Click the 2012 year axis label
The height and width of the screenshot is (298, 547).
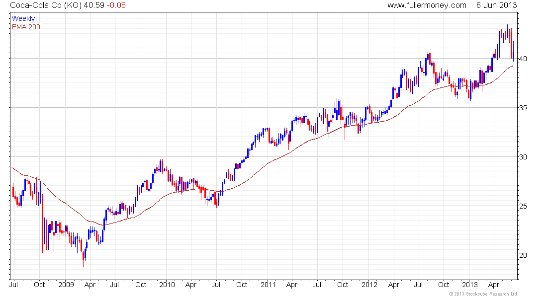[369, 285]
